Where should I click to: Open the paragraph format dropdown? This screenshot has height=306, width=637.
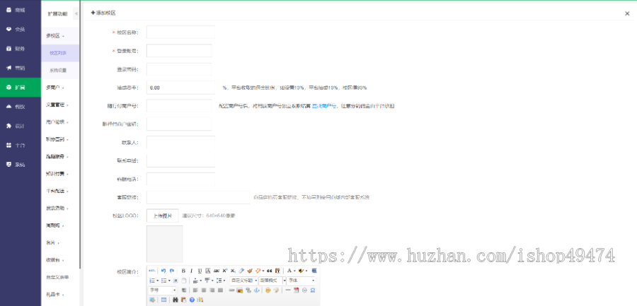point(272,281)
